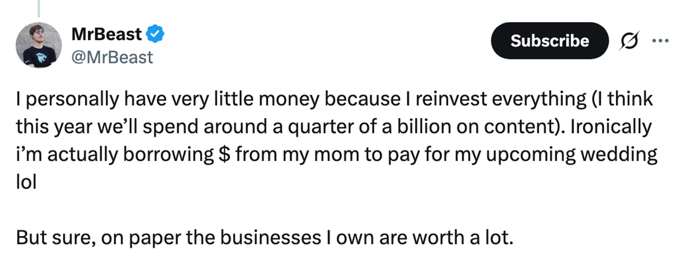Screen dimensions: 689x269
Task: Open the @MrBeast handle link
Action: (112, 57)
